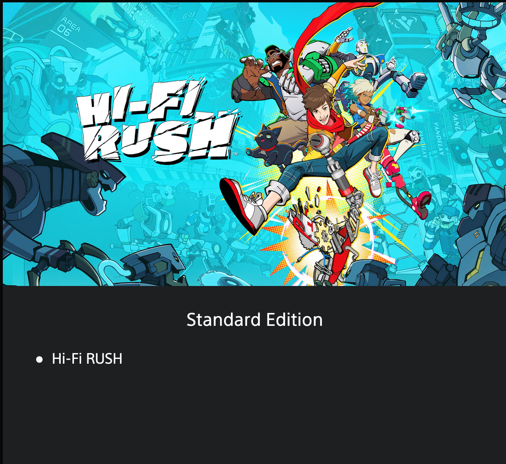Click the AREA 06 sign

pos(68,25)
